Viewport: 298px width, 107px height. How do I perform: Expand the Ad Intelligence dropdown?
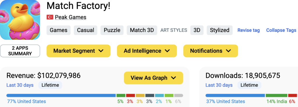147,51
